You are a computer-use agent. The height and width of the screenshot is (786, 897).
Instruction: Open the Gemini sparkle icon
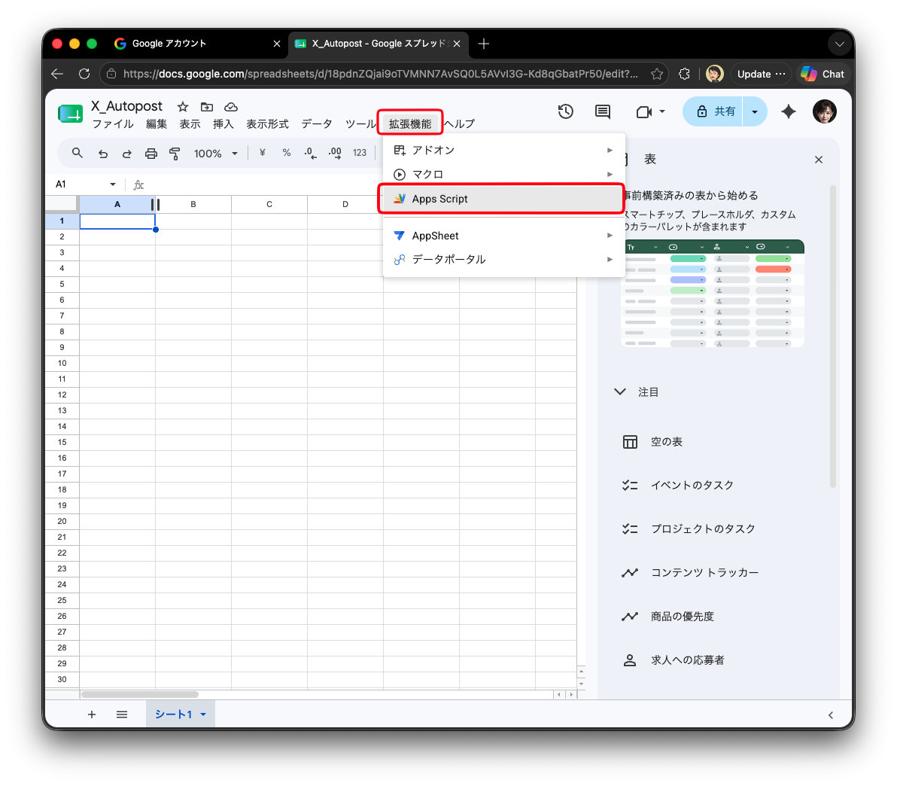(789, 111)
